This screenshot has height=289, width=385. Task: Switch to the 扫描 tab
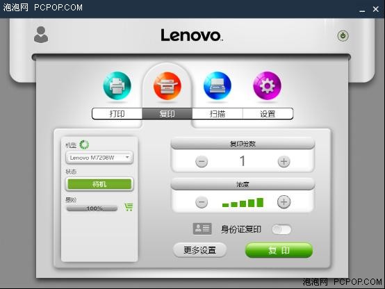click(x=218, y=114)
